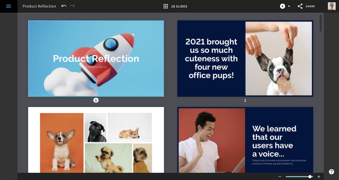Click the vertical scrollbar on the right
This screenshot has width=339, height=180.
point(320,23)
